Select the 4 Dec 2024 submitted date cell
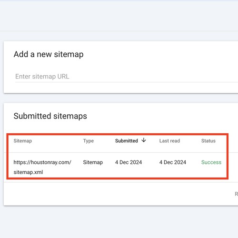Image resolution: width=238 pixels, height=238 pixels. 129,162
